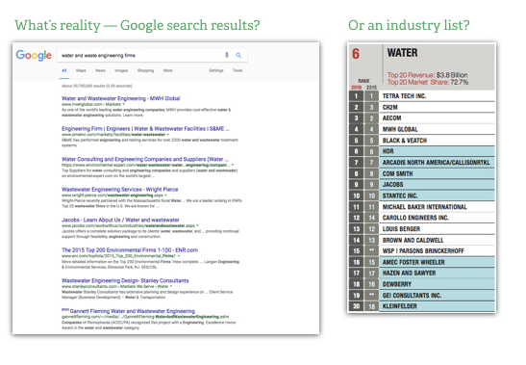Viewport: 526px width, 365px height.
Task: Click the RANK column header
Action: tap(364, 81)
